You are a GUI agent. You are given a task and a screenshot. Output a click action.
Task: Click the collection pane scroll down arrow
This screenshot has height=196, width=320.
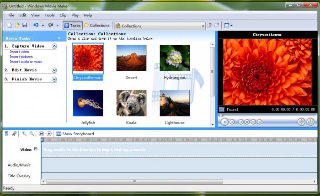pyautogui.click(x=213, y=125)
